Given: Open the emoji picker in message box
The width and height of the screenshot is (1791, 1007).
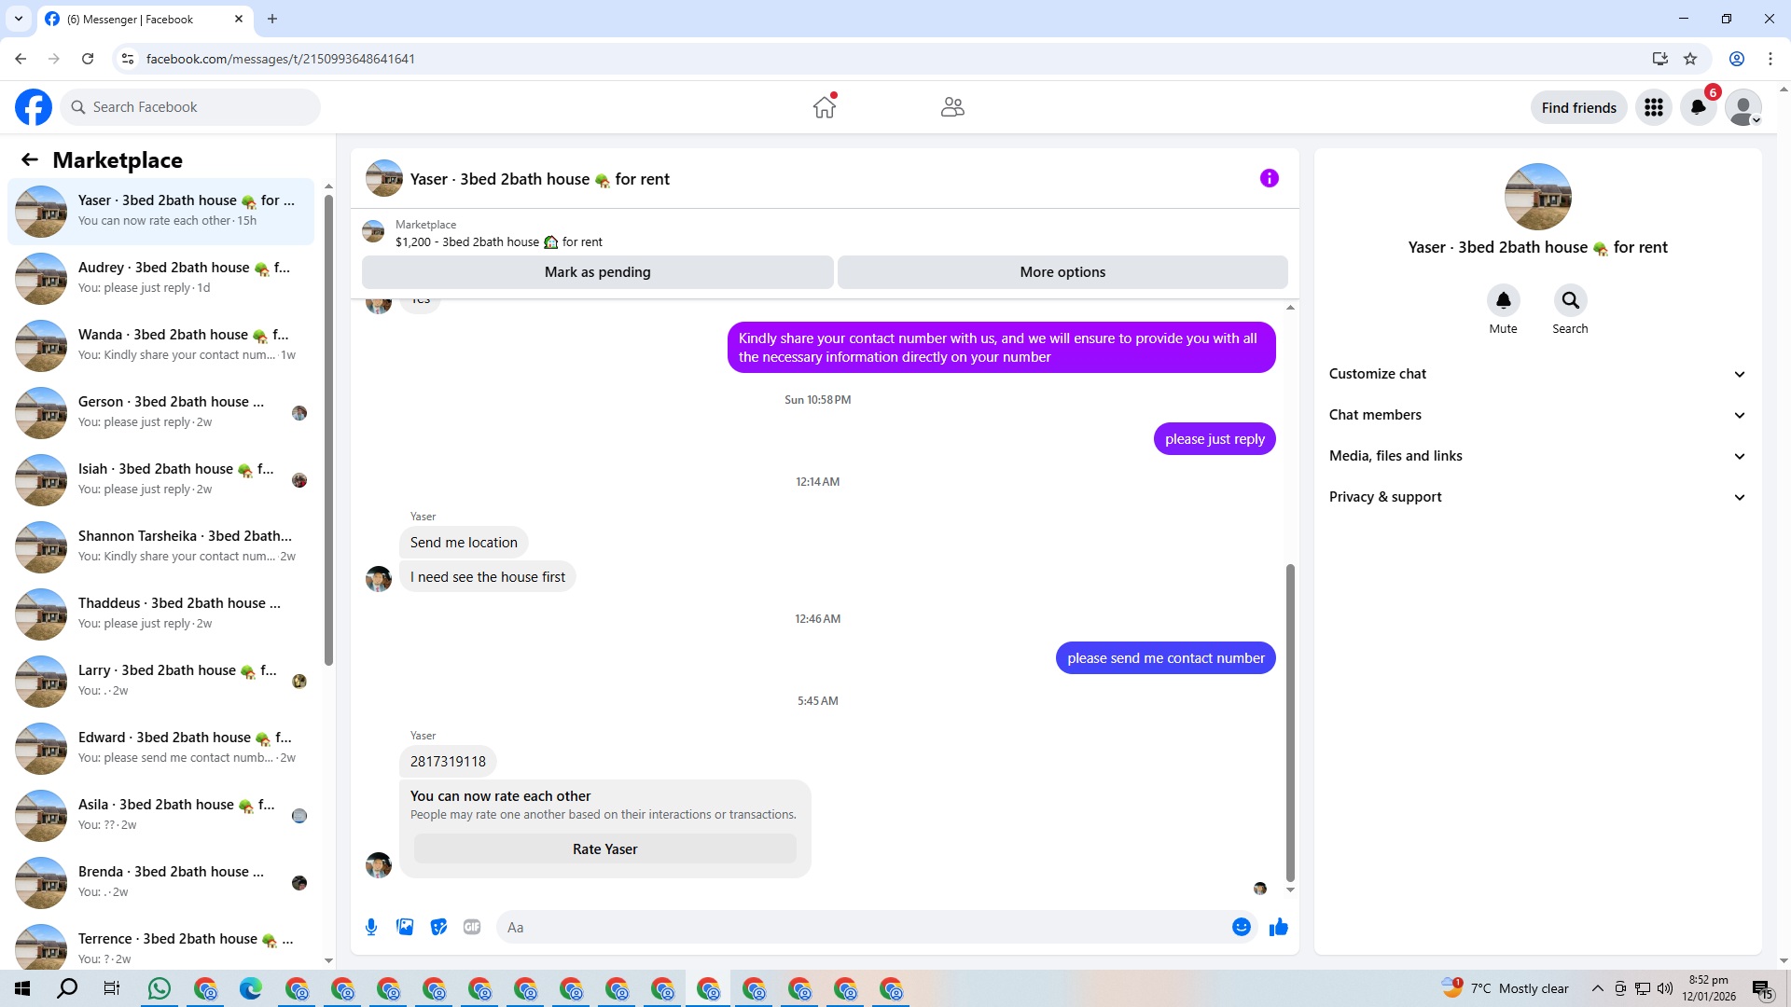Looking at the screenshot, I should (x=1241, y=927).
